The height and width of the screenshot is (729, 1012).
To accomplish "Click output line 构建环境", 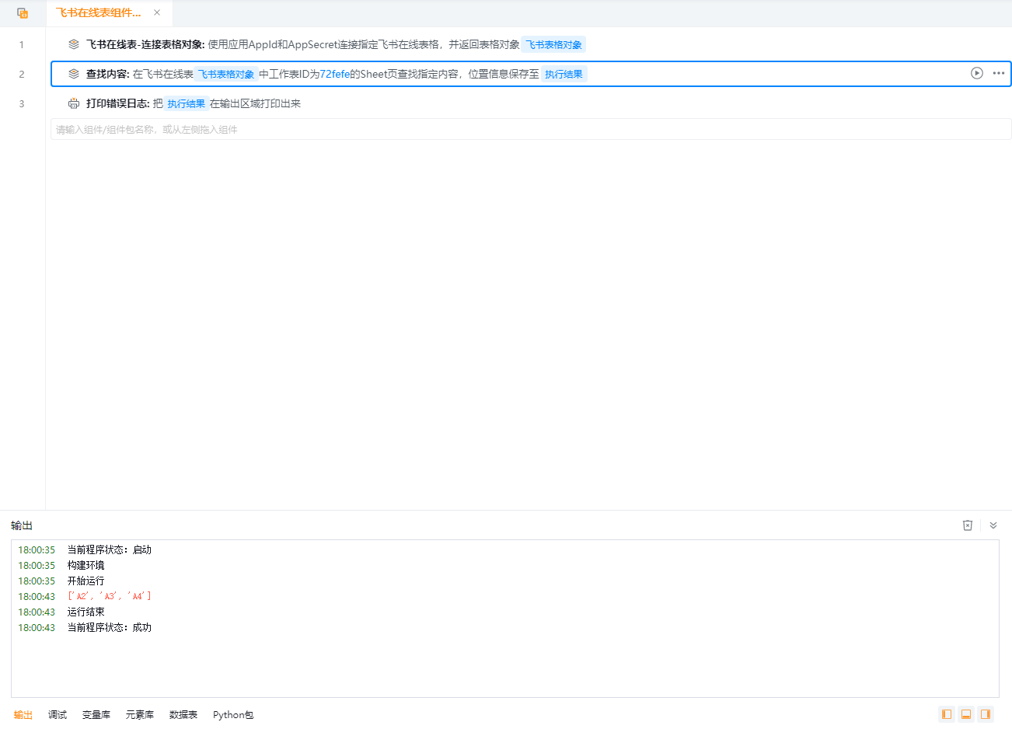I will pyautogui.click(x=85, y=565).
